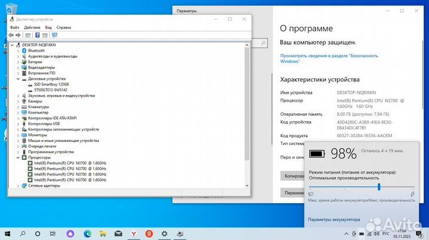Expand the Камеры category
The height and width of the screenshot is (240, 429).
pos(18,101)
